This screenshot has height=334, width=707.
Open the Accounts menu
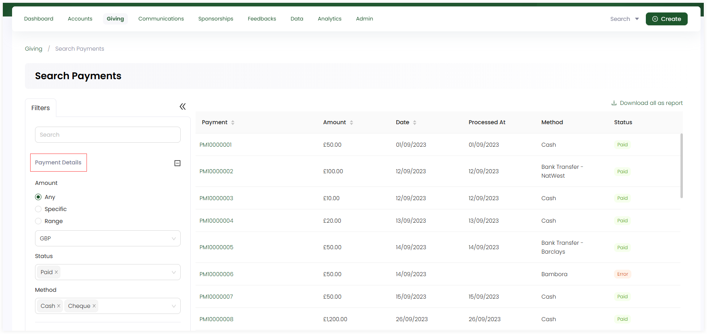tap(80, 19)
